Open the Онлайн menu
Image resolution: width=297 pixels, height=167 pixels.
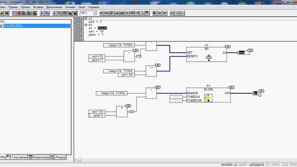click(x=70, y=7)
